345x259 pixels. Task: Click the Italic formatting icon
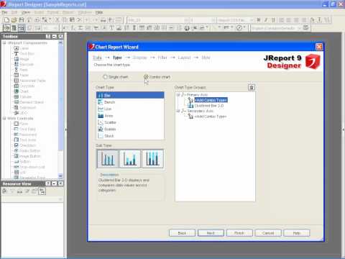click(266, 20)
